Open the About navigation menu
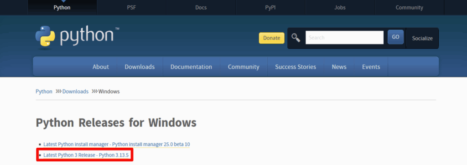Viewport: 467px width, 165px height. click(101, 67)
